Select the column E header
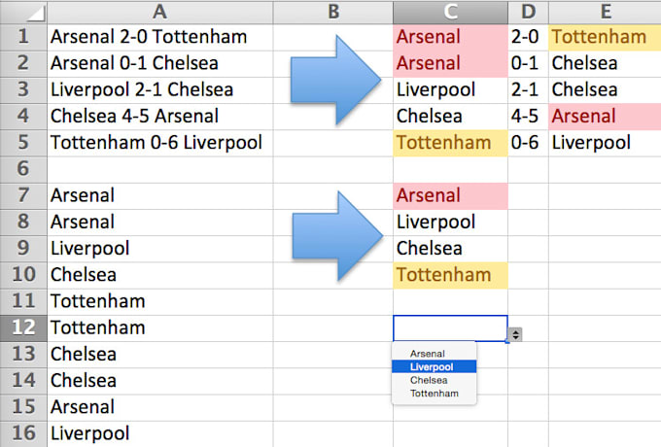The height and width of the screenshot is (447, 661). pyautogui.click(x=605, y=12)
